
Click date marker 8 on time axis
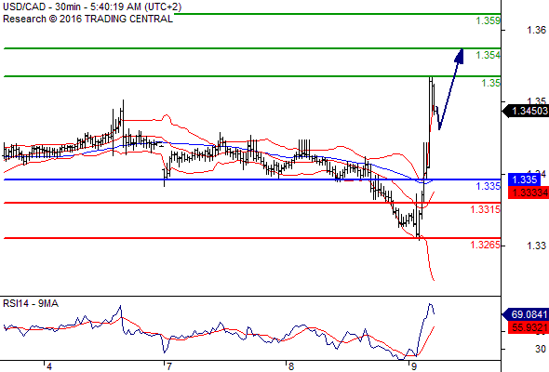tap(290, 366)
